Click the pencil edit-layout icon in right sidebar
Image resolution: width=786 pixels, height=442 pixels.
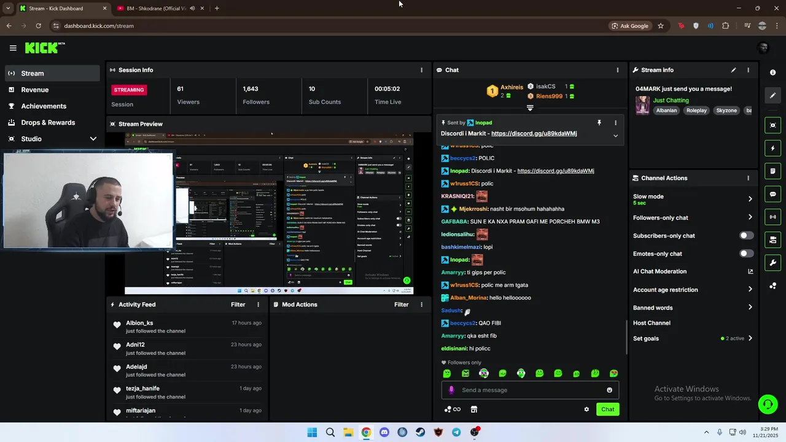point(772,95)
